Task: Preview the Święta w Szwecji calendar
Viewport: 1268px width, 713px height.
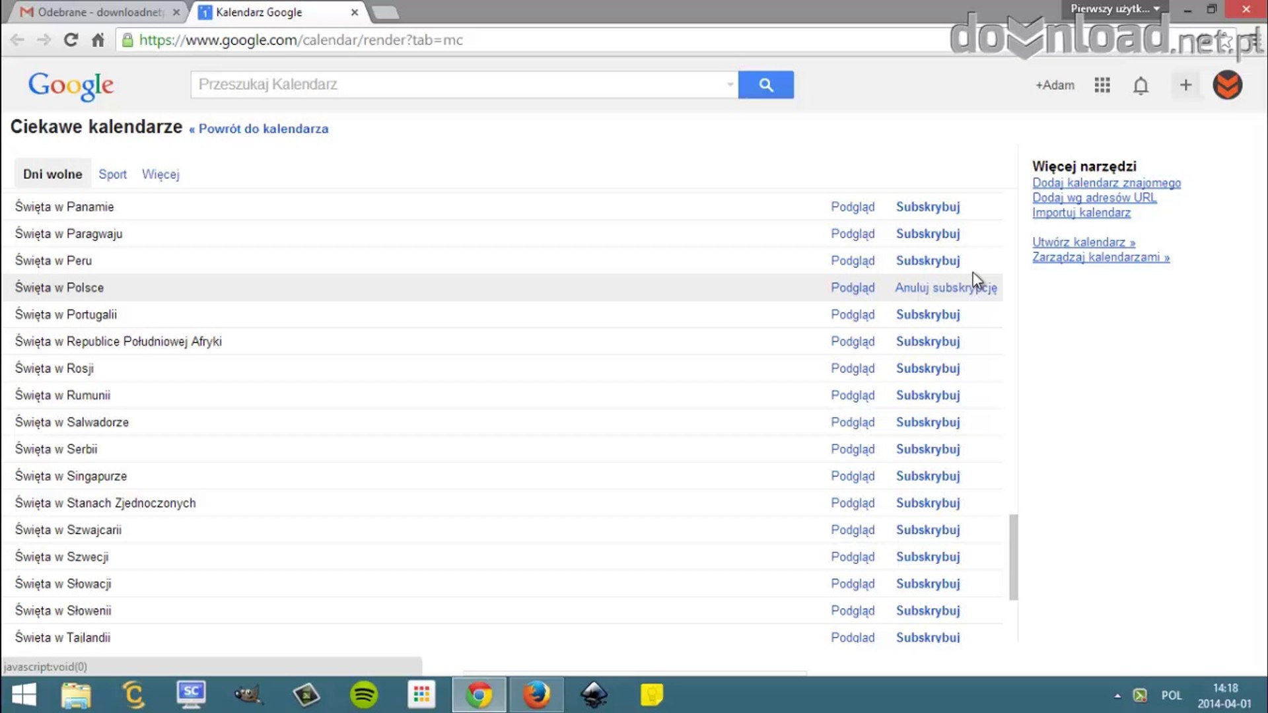Action: click(x=852, y=557)
